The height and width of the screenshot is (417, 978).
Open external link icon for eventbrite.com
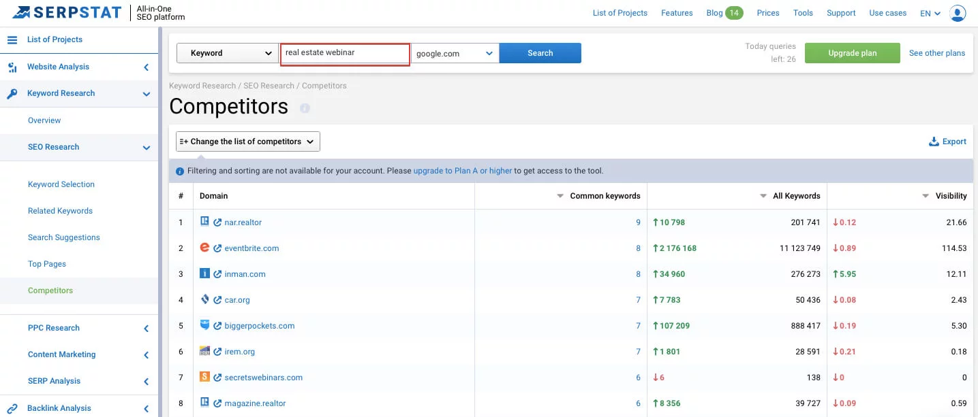click(217, 248)
